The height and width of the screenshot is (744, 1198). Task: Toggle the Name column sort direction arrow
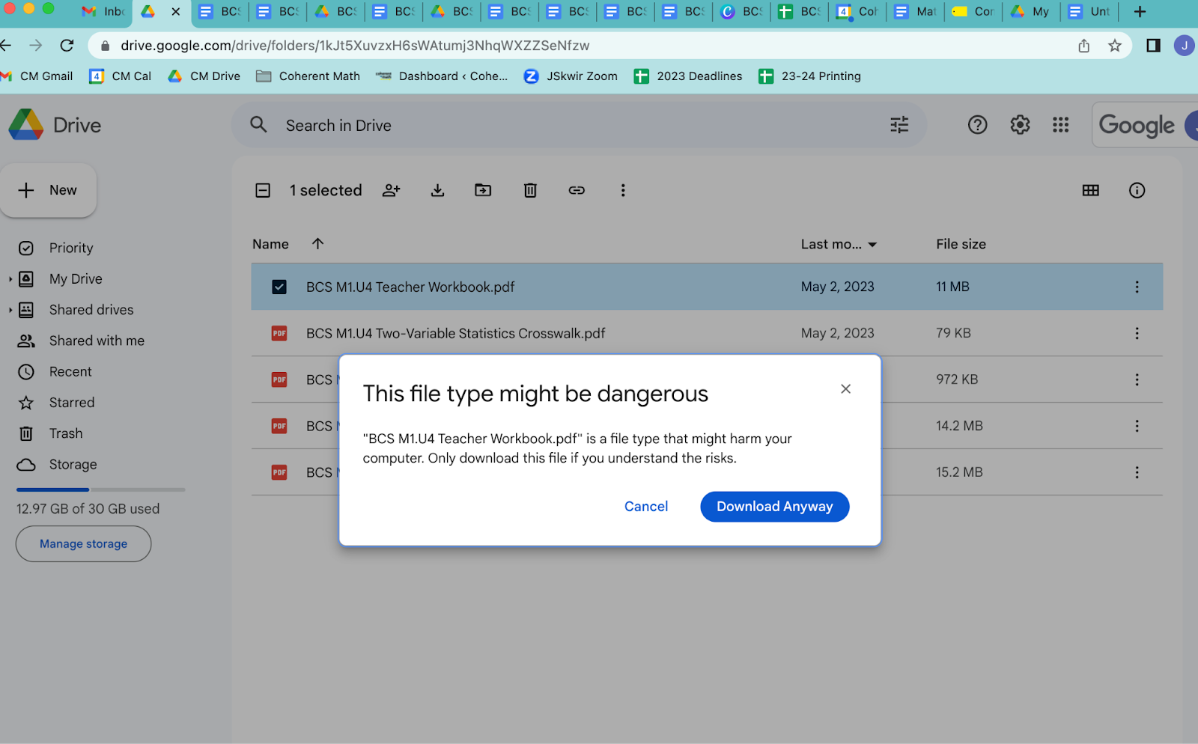click(x=317, y=243)
